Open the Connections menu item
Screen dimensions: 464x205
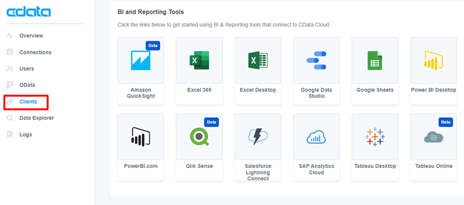point(35,52)
